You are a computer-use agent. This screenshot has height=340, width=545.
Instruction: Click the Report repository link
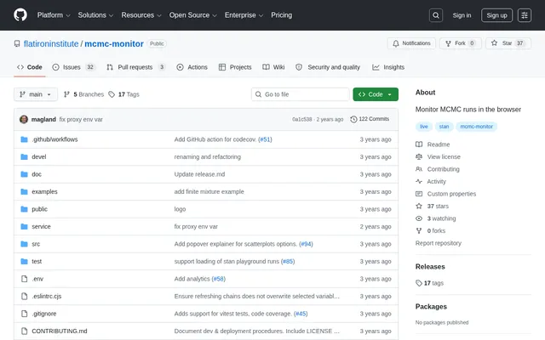click(439, 243)
